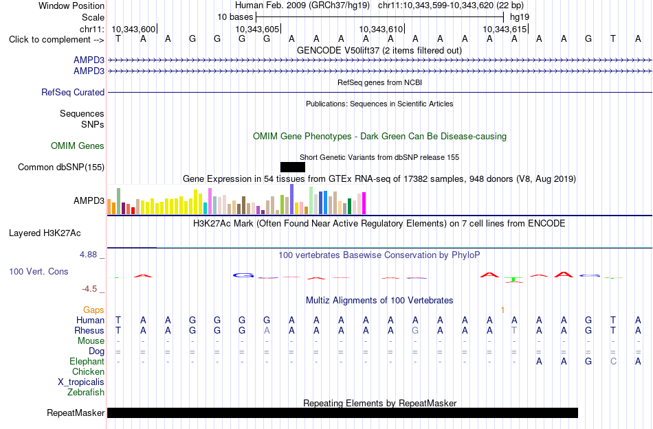Screen dimensions: 653x429
Task: Click the gray 'C' base in the Elephant row
Action: click(x=613, y=362)
